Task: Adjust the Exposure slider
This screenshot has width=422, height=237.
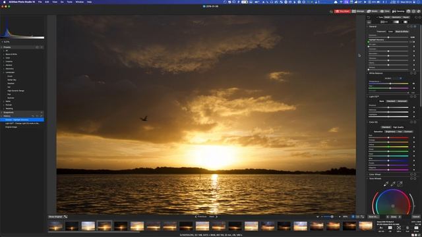Action: coord(388,38)
